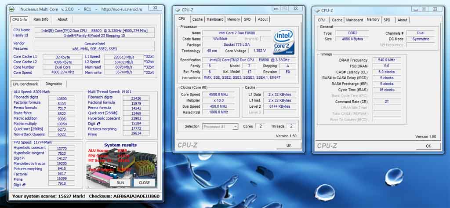Click OK in the CPU-Z Memory window
Screen dimensions: 450x208
click(x=428, y=146)
